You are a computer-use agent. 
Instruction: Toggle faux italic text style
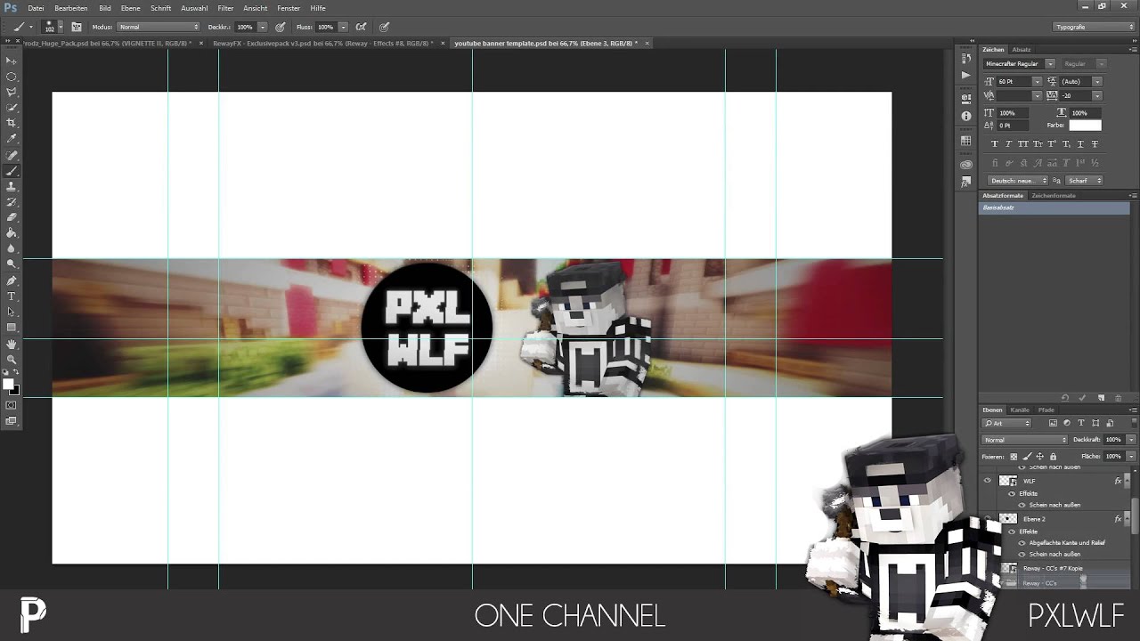[x=1009, y=144]
